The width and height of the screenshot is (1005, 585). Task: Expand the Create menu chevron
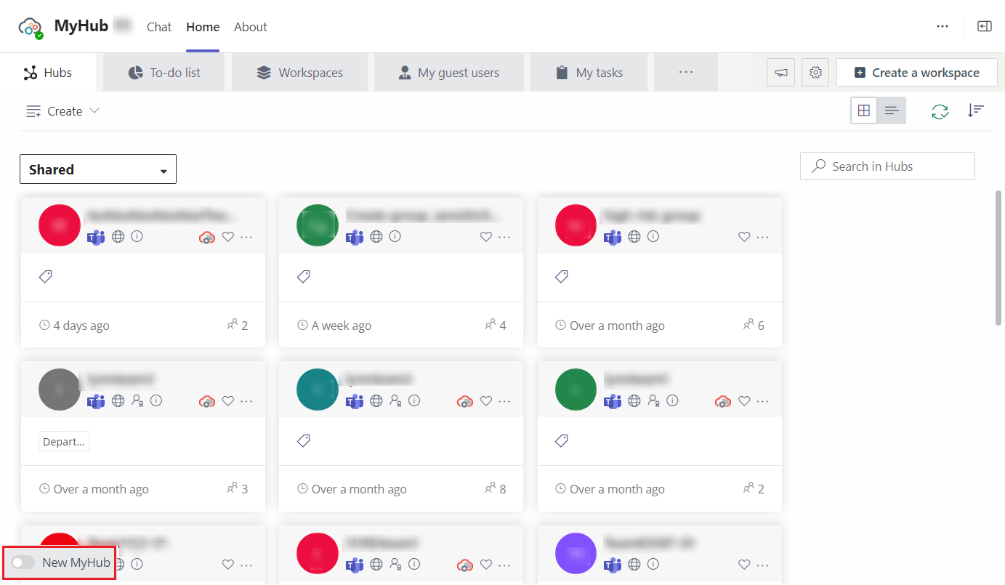[94, 110]
